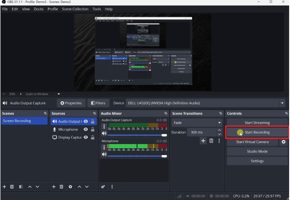Open Advanced Audio Properties gears icon
Viewport: 290px width, 200px height.
coord(103,186)
